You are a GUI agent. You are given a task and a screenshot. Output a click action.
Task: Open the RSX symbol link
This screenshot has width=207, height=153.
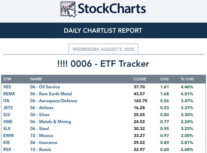point(7,150)
